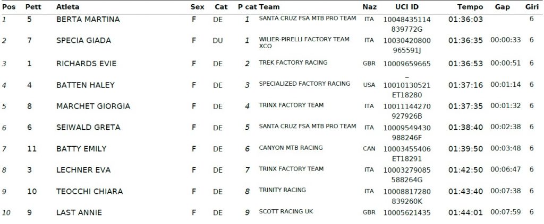Screen dimensions: 544x224
Task: Click the Tempo column header
Action: 470,7
